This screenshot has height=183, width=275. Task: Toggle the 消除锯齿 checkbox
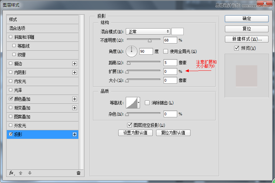pyautogui.click(x=147, y=103)
